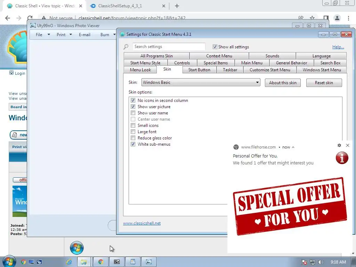Open the Windows Start Menu tab
The image size is (356, 267).
[x=322, y=70]
